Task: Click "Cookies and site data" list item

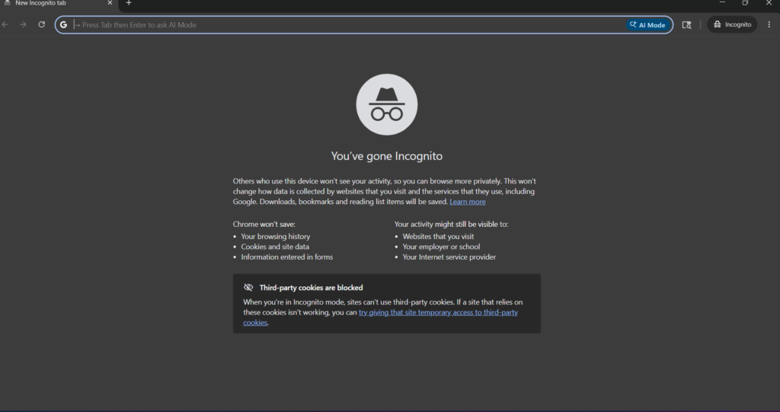Action: pos(275,247)
